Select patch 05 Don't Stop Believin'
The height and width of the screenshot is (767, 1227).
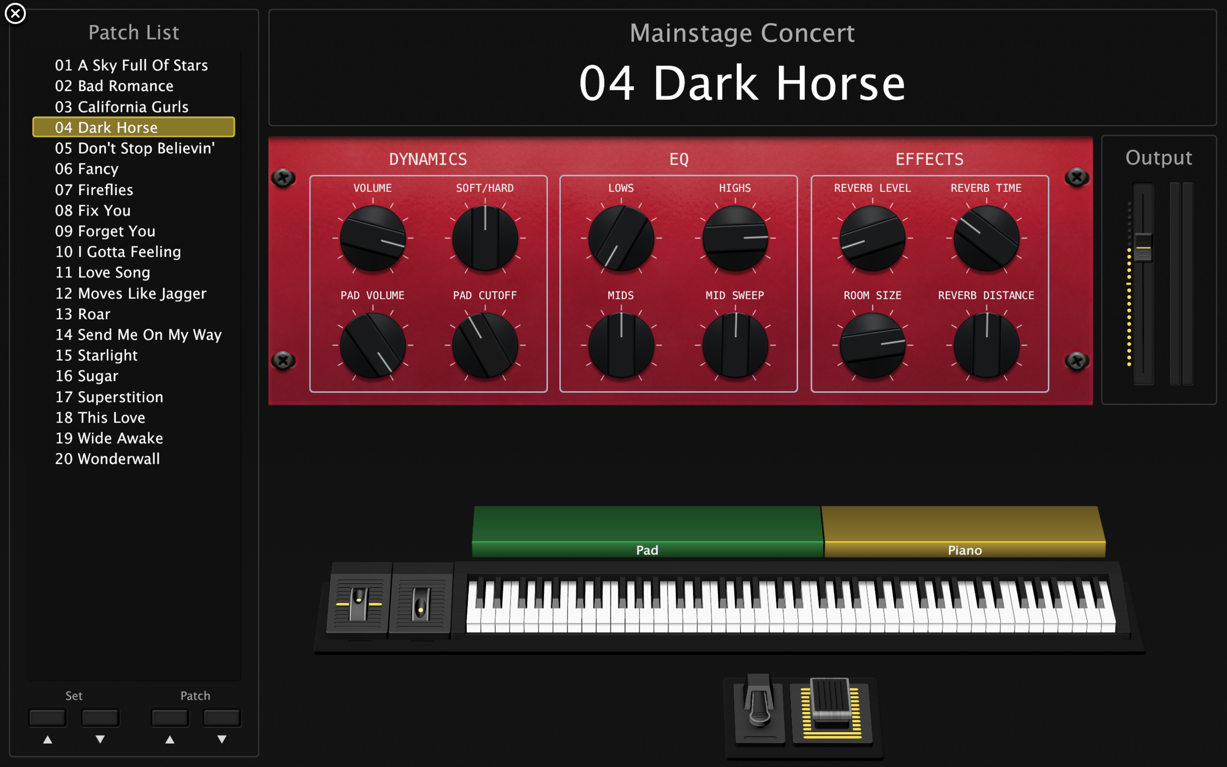point(135,148)
